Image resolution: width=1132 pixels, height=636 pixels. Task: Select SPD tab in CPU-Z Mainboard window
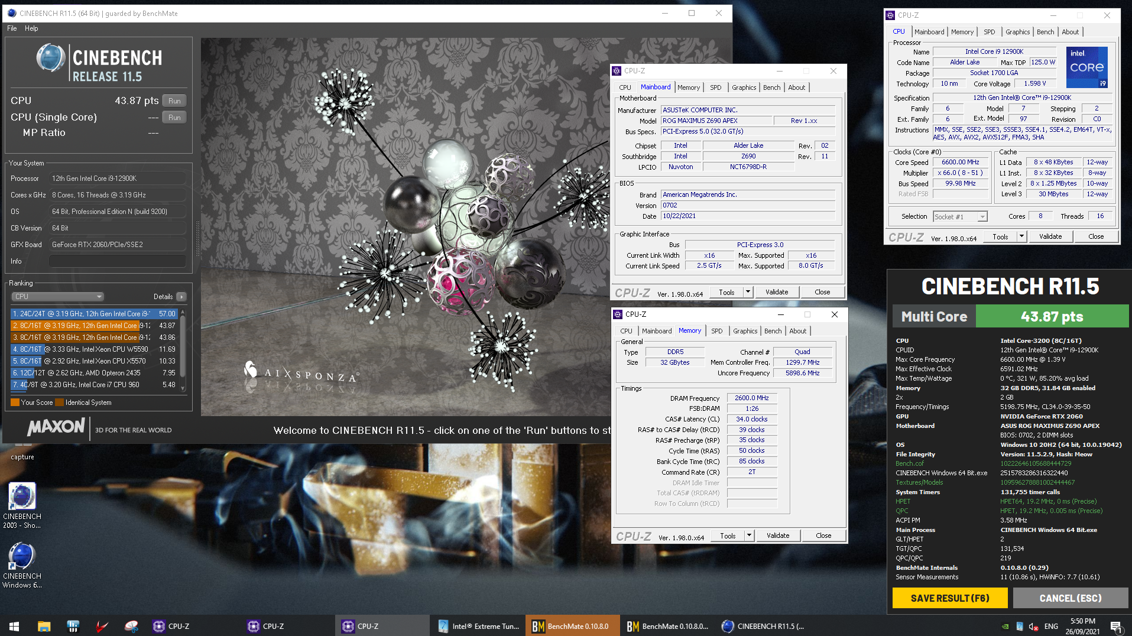point(715,87)
